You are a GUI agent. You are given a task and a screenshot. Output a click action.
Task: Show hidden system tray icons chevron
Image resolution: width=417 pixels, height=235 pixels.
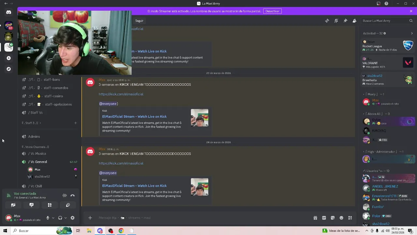[367, 231]
